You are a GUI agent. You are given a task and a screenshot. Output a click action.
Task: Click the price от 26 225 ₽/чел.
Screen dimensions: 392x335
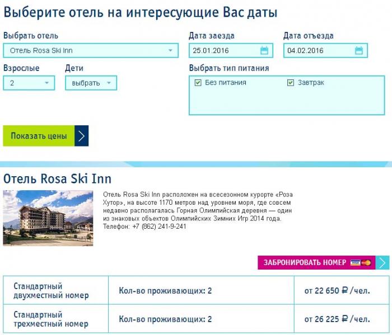point(337,319)
